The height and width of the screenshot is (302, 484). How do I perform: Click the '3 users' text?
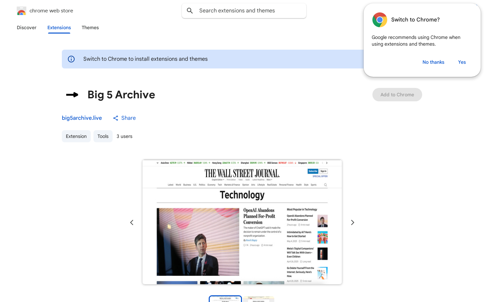pyautogui.click(x=124, y=136)
